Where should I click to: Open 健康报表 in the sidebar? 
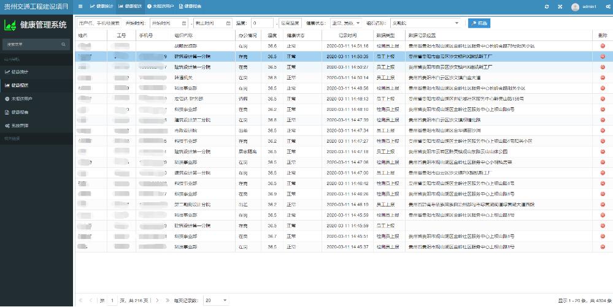click(36, 113)
